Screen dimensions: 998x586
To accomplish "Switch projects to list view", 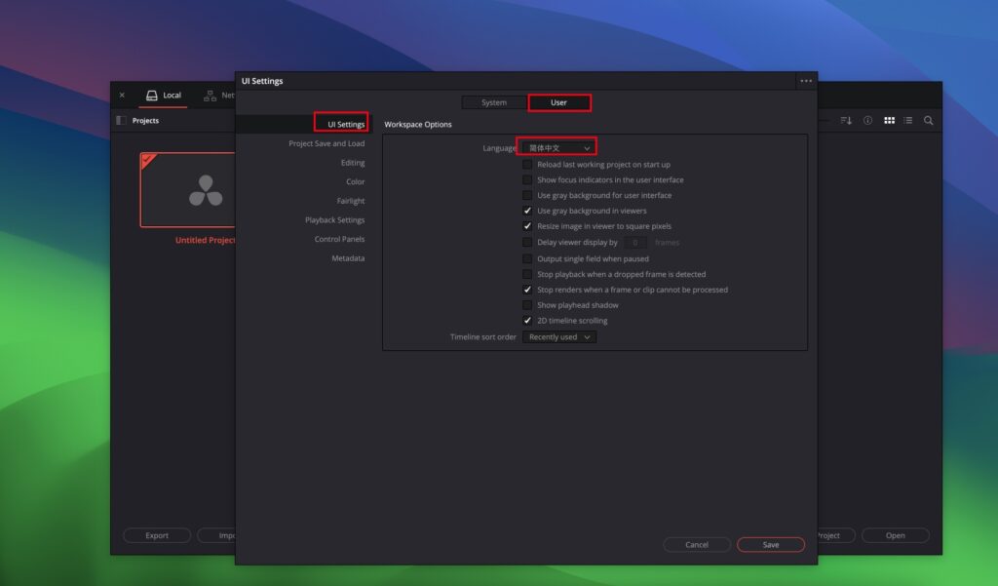I will point(908,120).
